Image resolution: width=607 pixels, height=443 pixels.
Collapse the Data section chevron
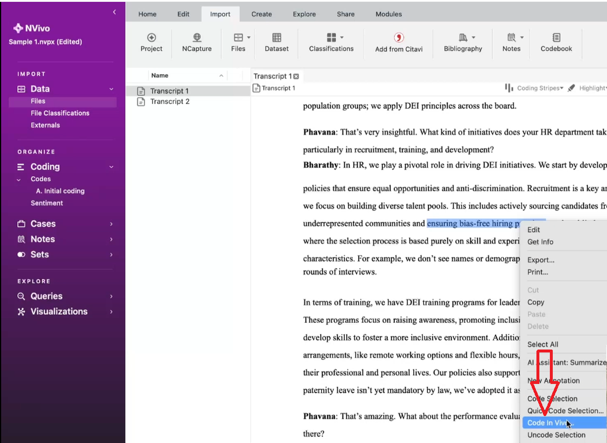pos(111,89)
